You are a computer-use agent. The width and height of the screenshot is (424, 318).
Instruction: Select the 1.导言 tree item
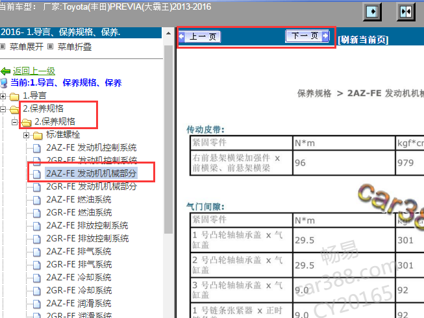tap(34, 95)
